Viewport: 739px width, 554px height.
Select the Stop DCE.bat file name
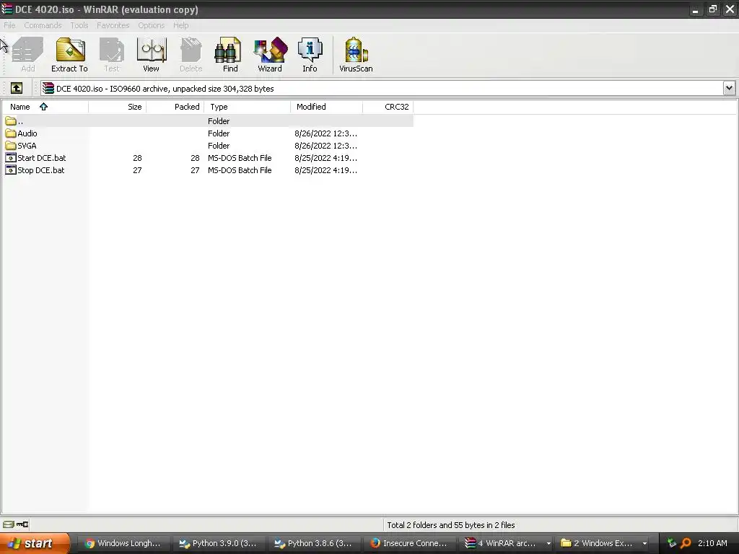(41, 170)
